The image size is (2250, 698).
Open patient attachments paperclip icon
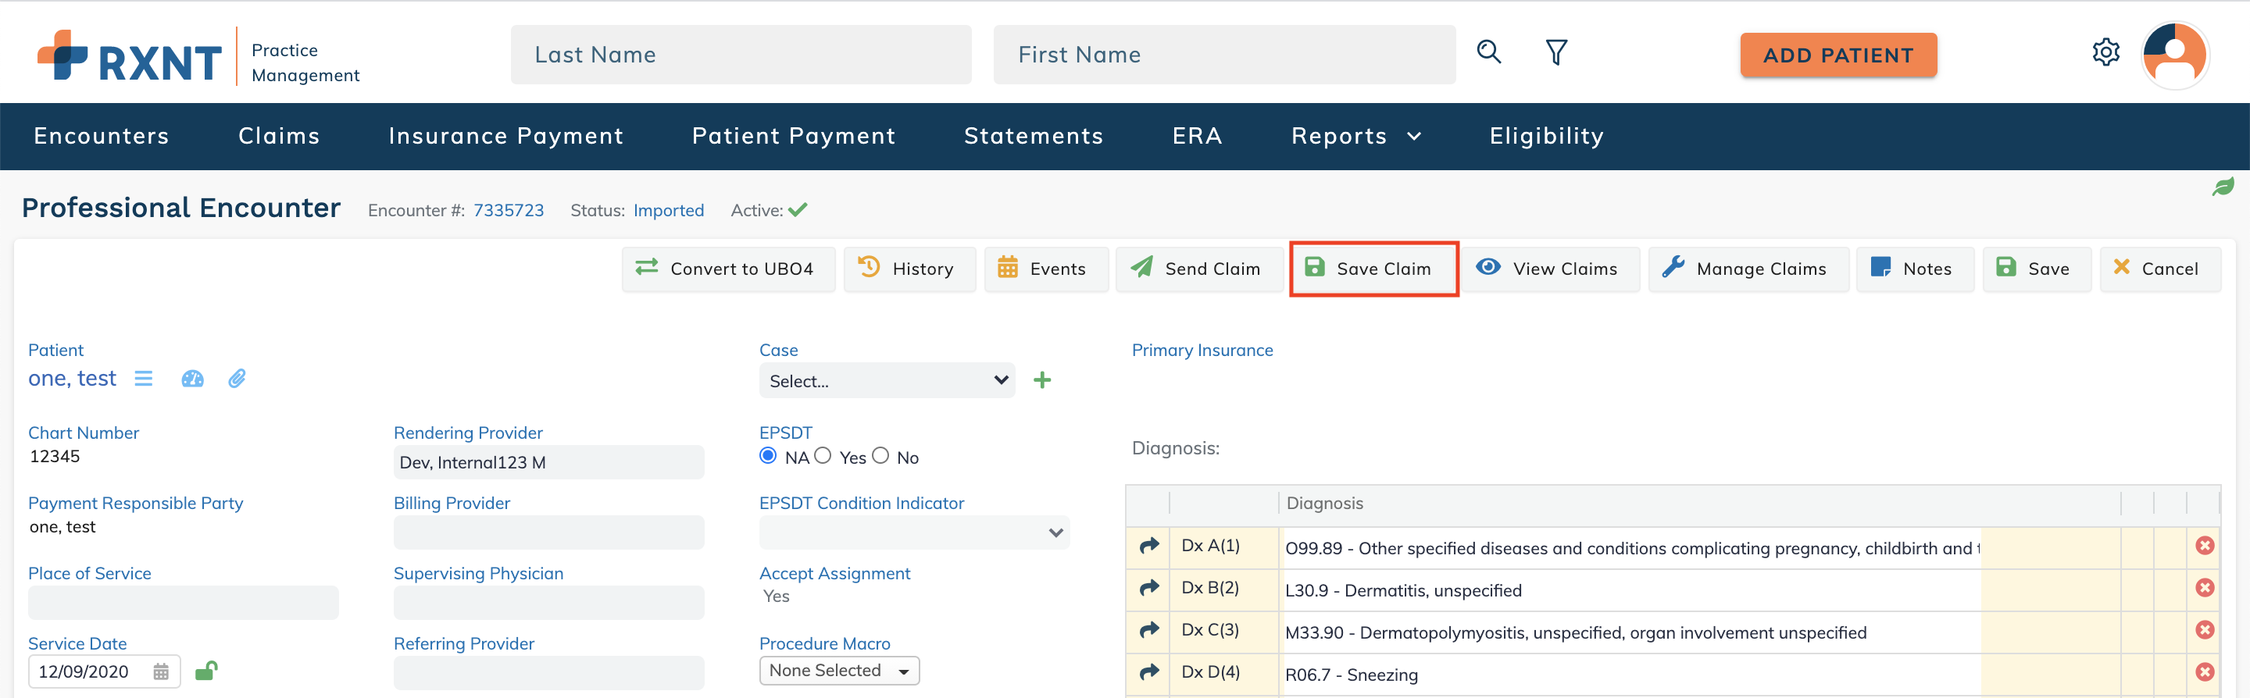click(237, 379)
